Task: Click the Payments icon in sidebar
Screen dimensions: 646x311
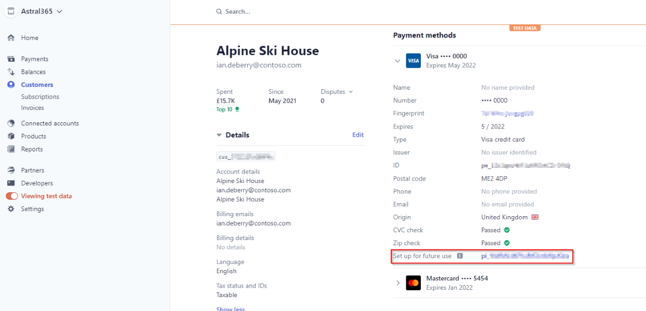Action: coord(11,59)
